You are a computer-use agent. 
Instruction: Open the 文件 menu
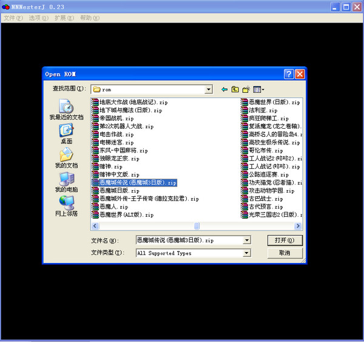(13, 18)
